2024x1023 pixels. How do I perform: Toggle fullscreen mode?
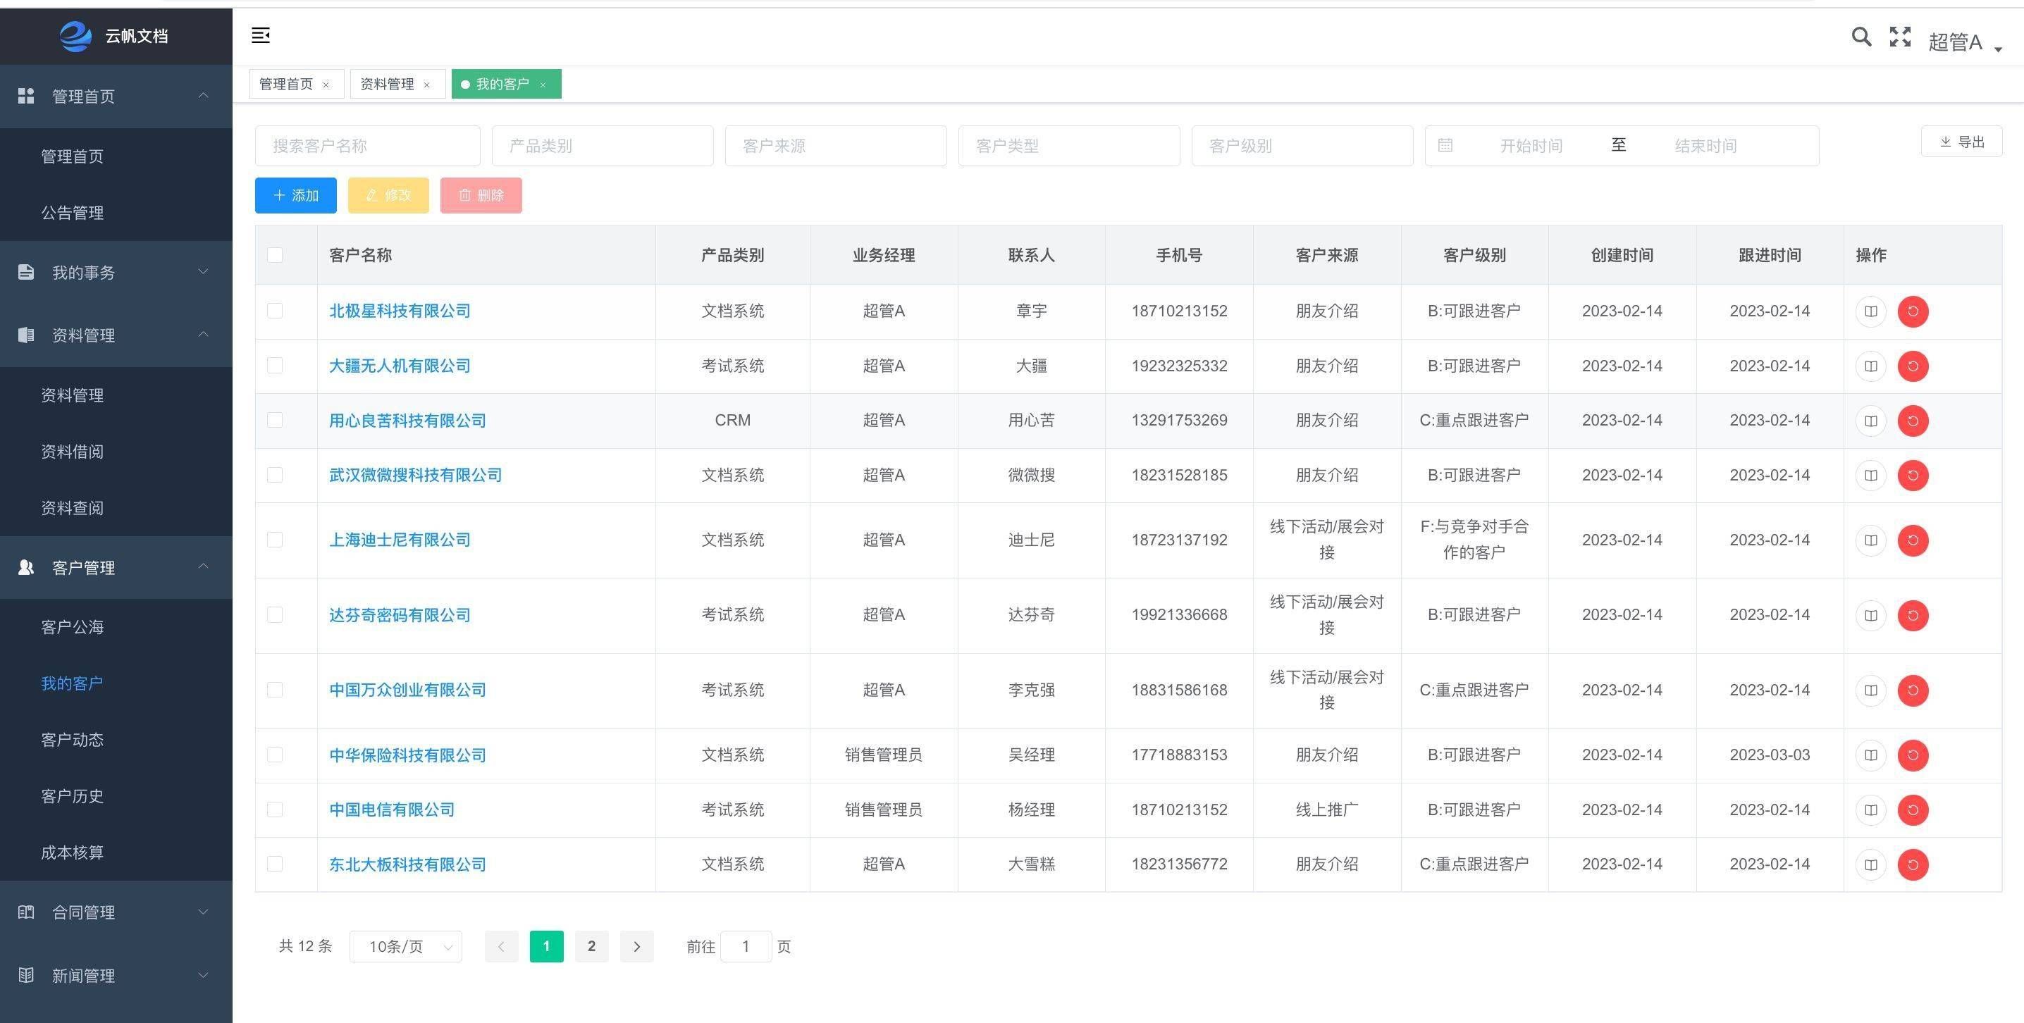click(x=1900, y=37)
